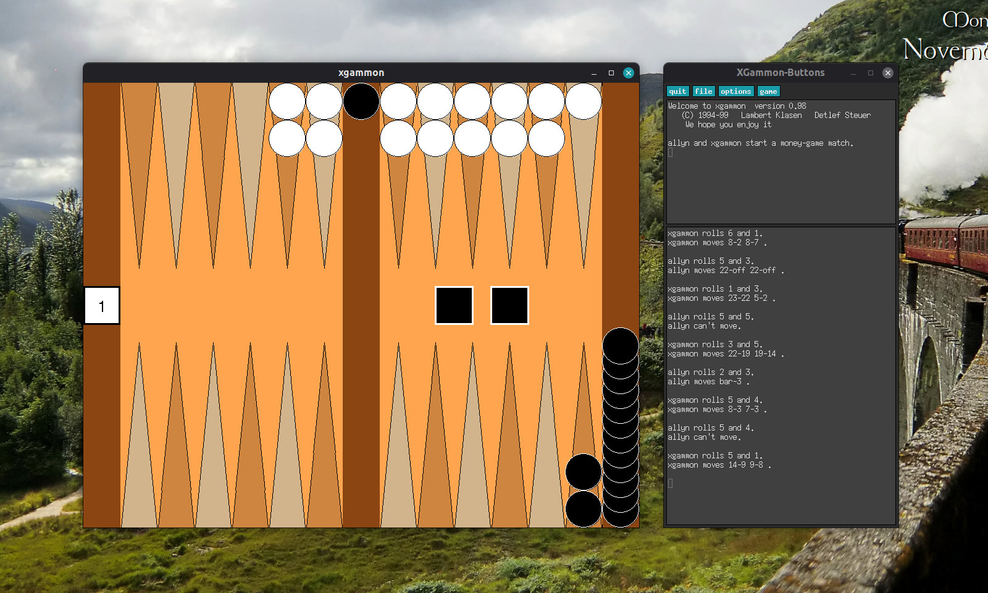Image resolution: width=988 pixels, height=593 pixels.
Task: Open the game menu
Action: [x=768, y=91]
